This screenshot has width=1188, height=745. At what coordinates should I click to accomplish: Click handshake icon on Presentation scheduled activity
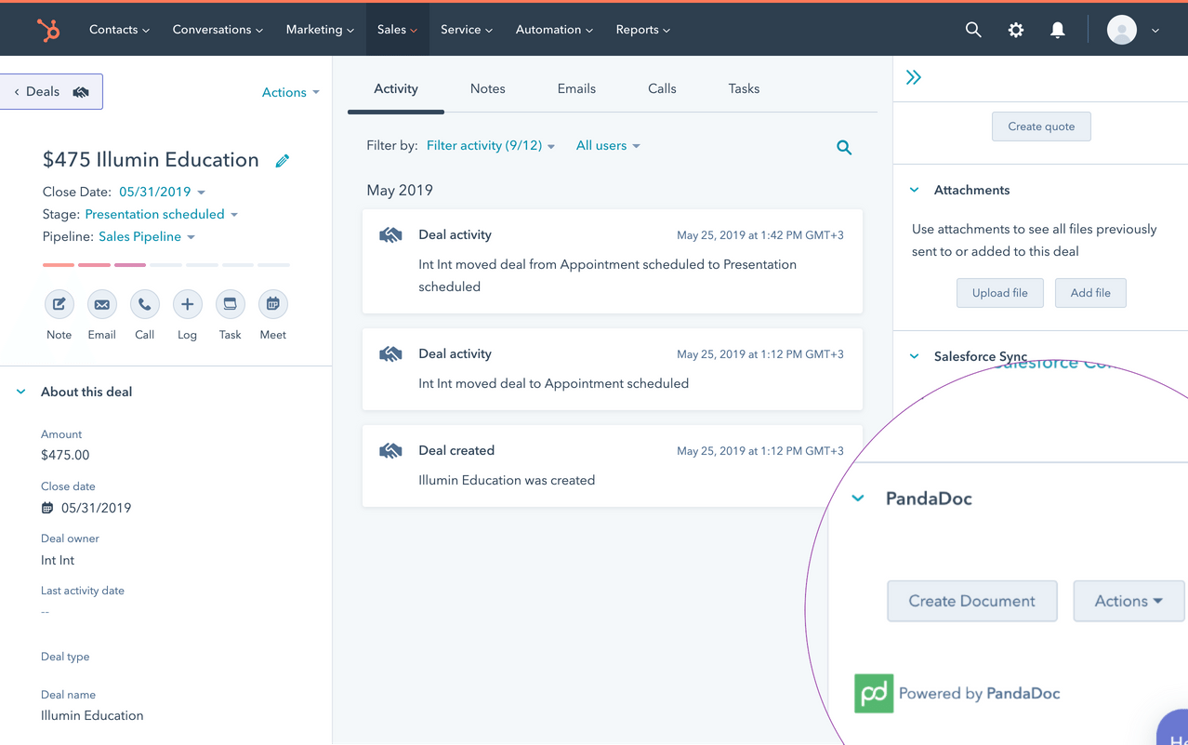390,235
